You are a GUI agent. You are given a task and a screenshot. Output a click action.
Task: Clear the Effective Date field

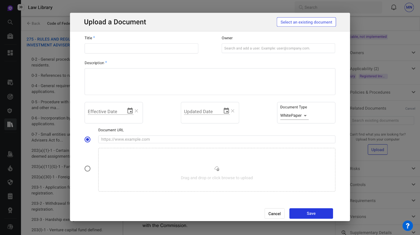coord(136,111)
